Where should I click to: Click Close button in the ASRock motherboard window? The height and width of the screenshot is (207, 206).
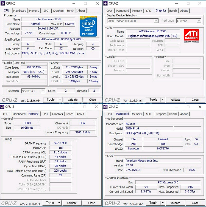(x=195, y=203)
